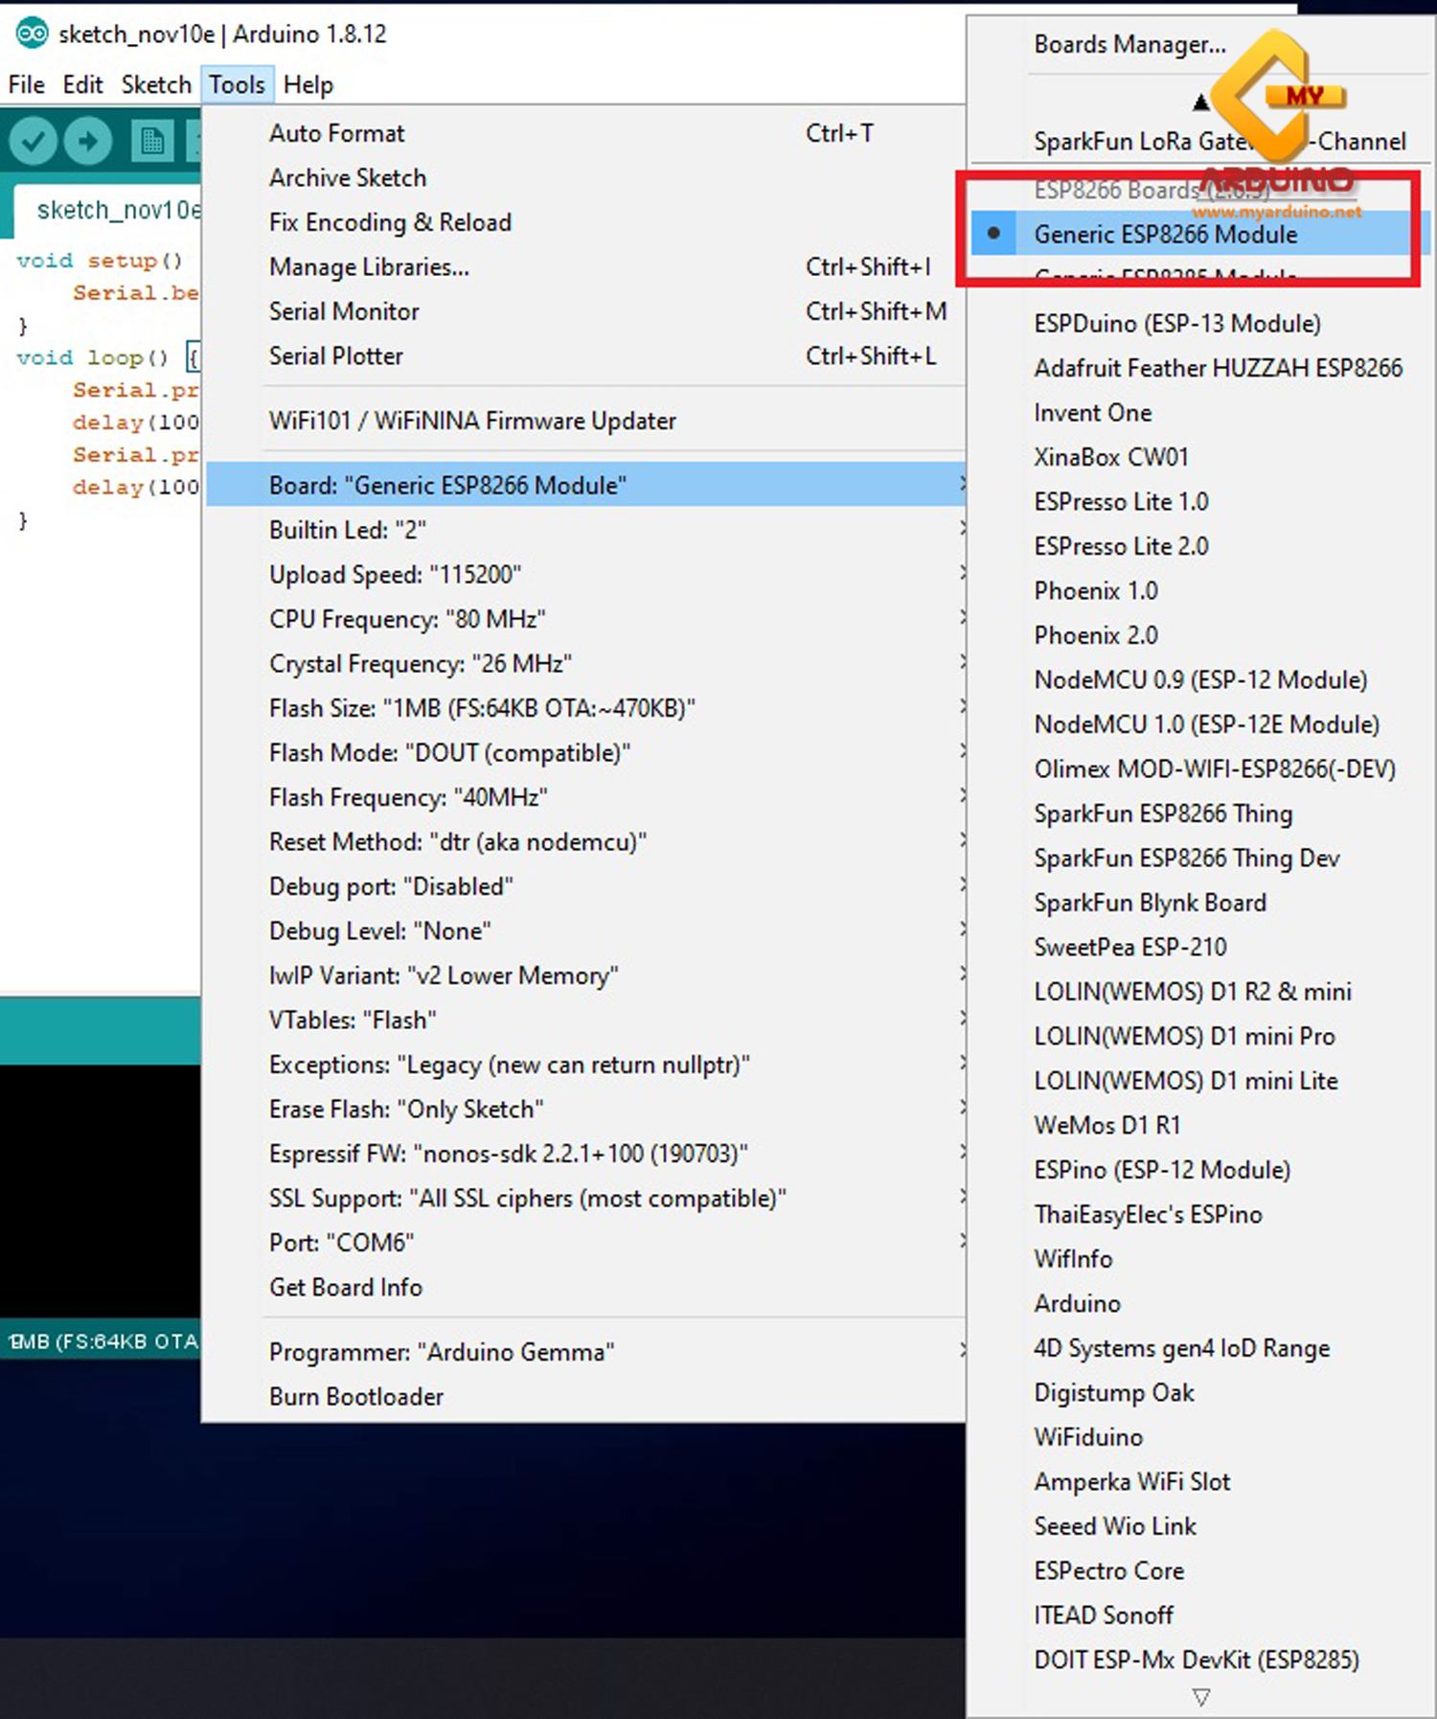Select Generic ESP8266 Module radio option
1437x1719 pixels.
point(1165,235)
